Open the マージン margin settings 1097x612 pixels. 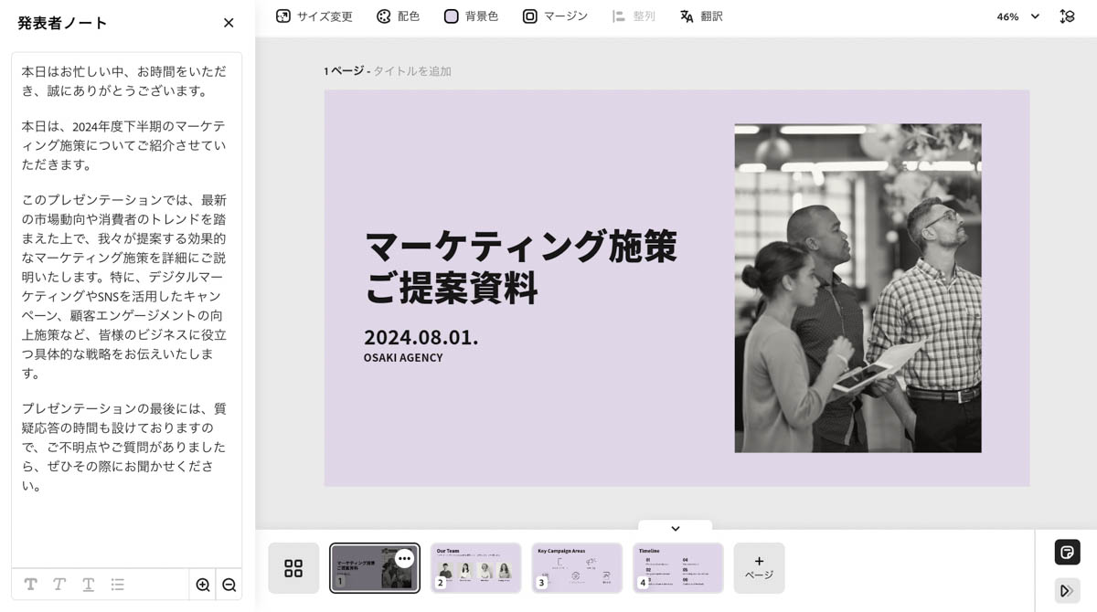[x=555, y=16]
